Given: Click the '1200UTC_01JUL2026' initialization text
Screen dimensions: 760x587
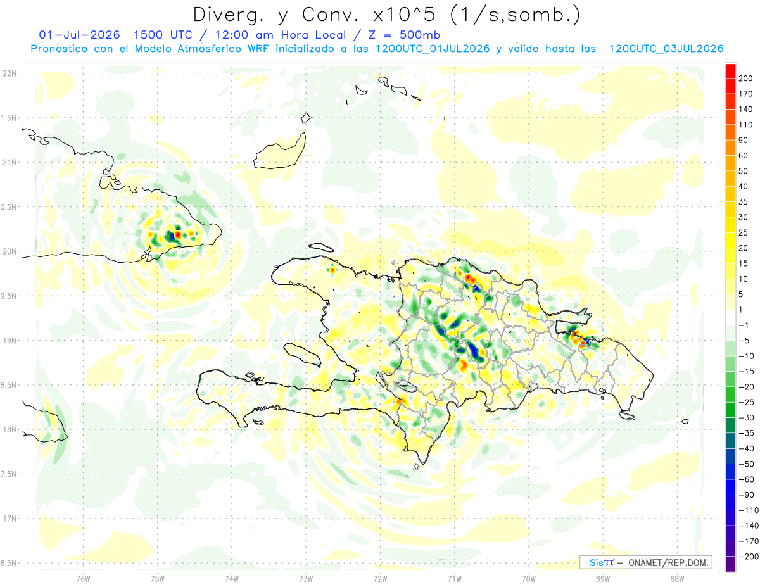Looking at the screenshot, I should [433, 49].
